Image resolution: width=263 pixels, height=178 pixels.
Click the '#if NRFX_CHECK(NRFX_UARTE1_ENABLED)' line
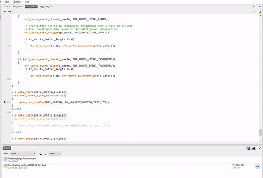(39, 115)
